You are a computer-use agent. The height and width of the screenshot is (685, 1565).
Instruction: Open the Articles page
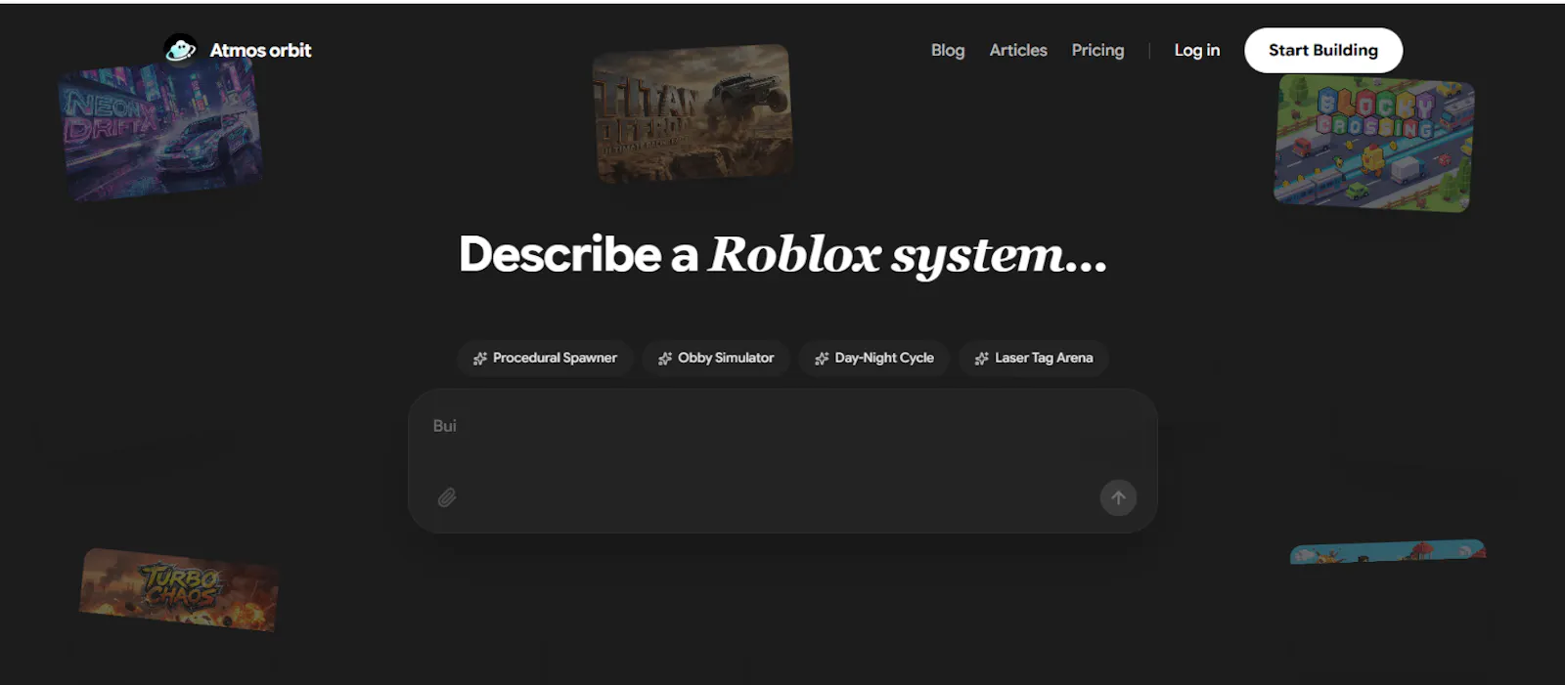(x=1018, y=50)
